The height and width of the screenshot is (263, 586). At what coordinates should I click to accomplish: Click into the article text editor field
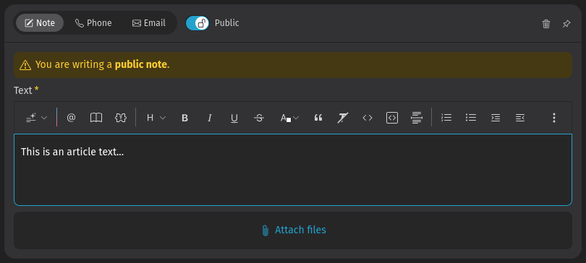(x=293, y=169)
